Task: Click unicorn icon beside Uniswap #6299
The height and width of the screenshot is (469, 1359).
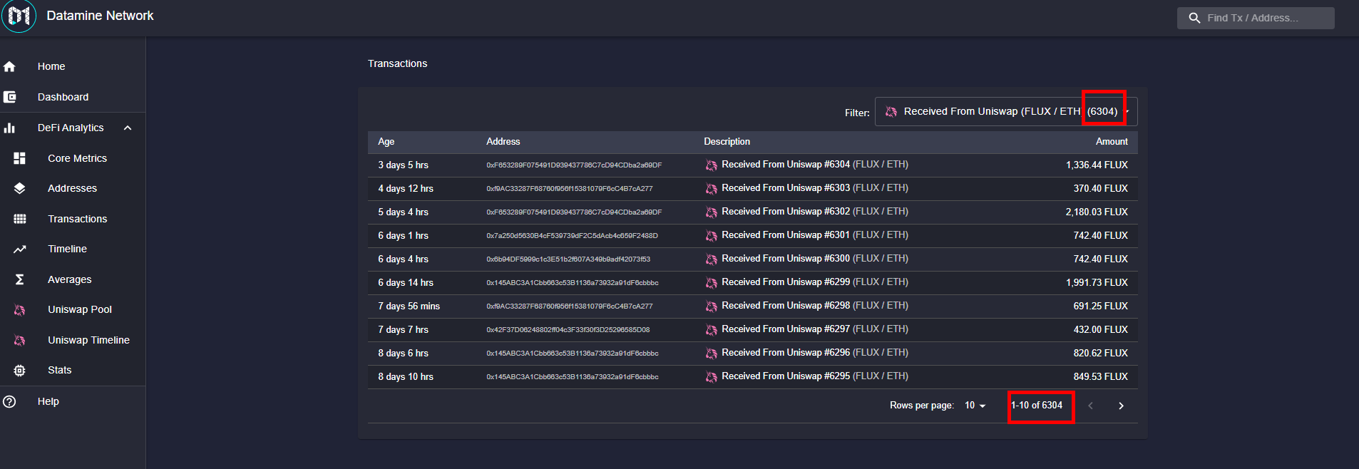Action: click(711, 282)
